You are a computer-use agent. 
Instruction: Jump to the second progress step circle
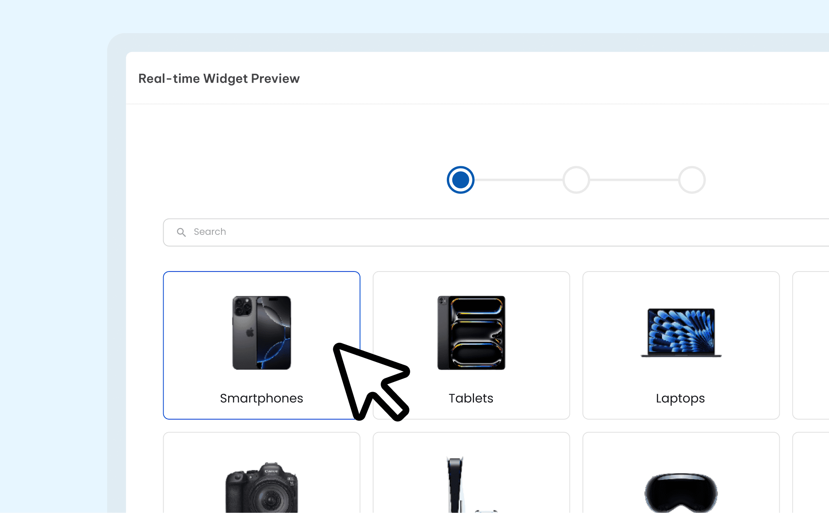click(x=576, y=180)
